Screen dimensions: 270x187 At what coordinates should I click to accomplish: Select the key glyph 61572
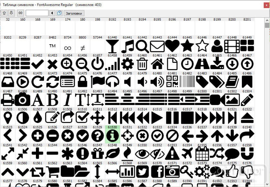[187, 171]
